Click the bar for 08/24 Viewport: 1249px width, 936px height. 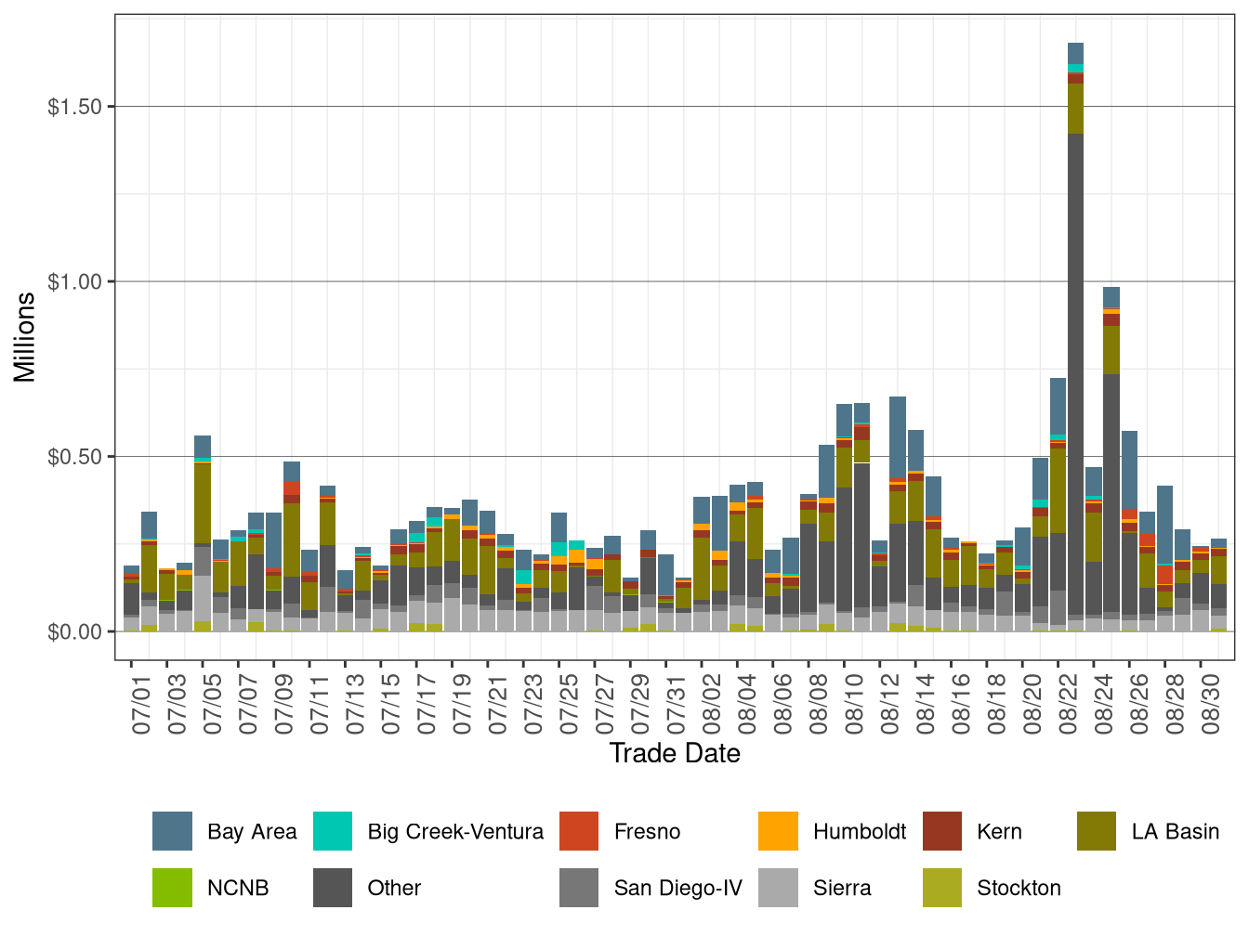click(1110, 464)
